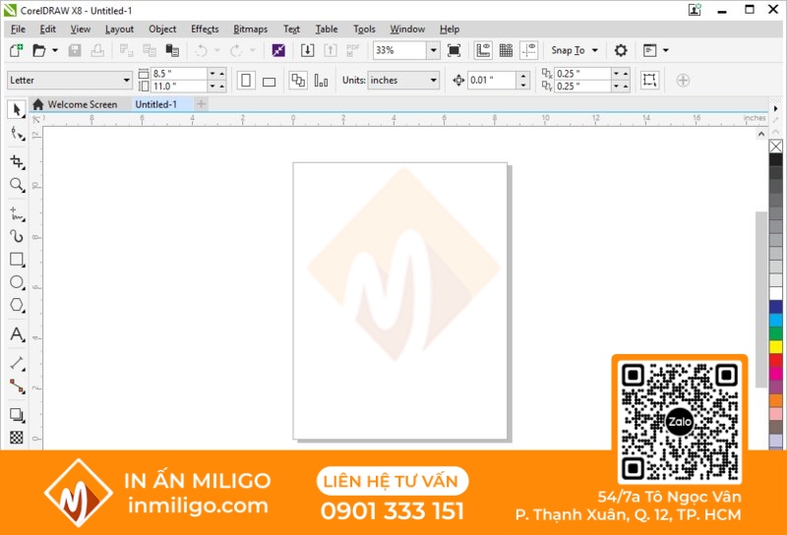Toggle Show rulers
Viewport: 787px width, 535px height.
tap(483, 50)
